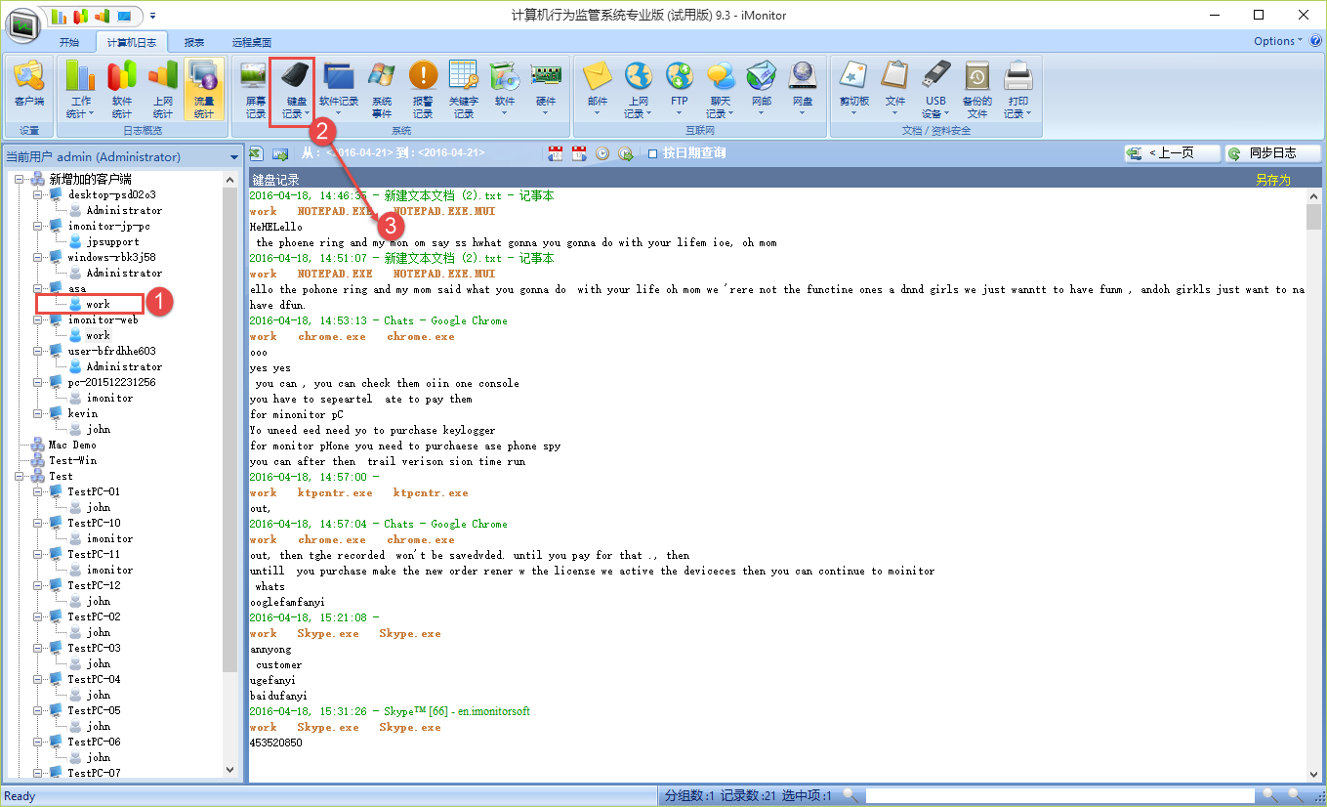Select 流量统计 traffic statistics
This screenshot has width=1327, height=807.
204,90
